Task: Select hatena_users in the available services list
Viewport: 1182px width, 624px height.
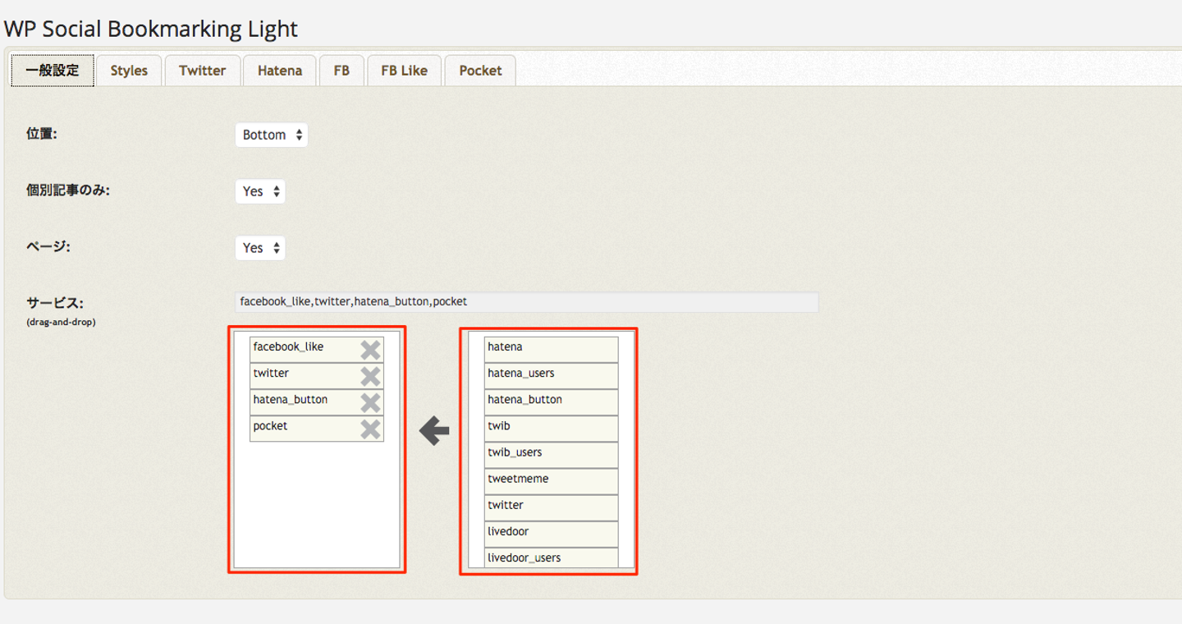Action: click(551, 374)
